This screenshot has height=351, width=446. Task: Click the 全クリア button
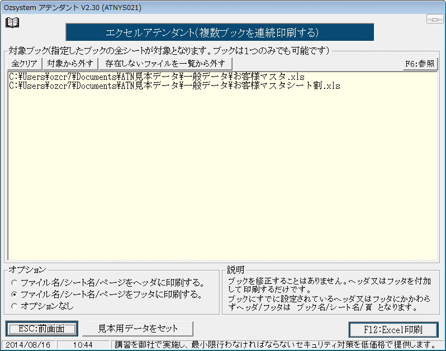coord(25,63)
